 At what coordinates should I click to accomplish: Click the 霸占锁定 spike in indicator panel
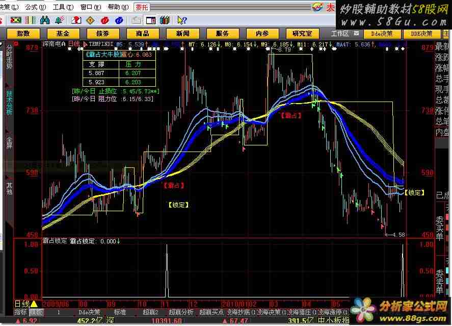pyautogui.click(x=167, y=270)
